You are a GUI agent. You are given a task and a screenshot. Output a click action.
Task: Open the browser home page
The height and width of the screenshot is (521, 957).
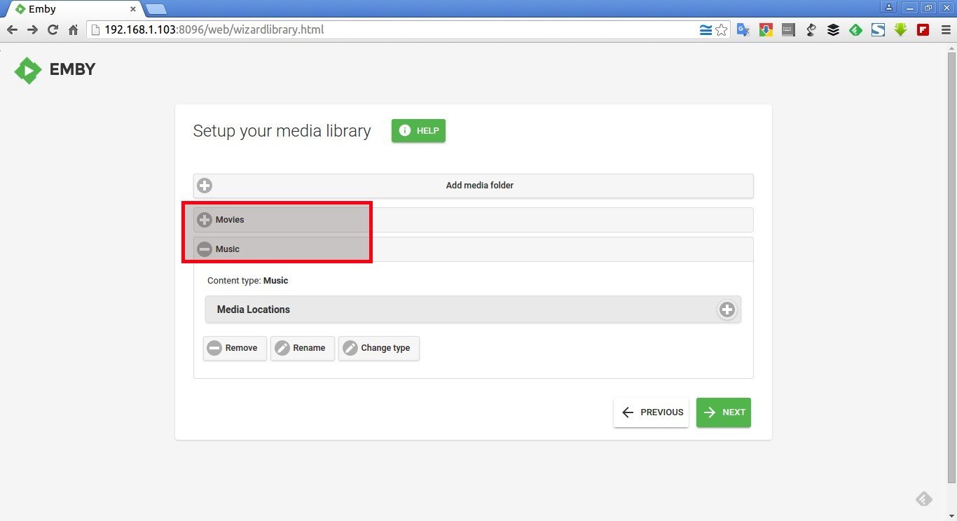[73, 30]
